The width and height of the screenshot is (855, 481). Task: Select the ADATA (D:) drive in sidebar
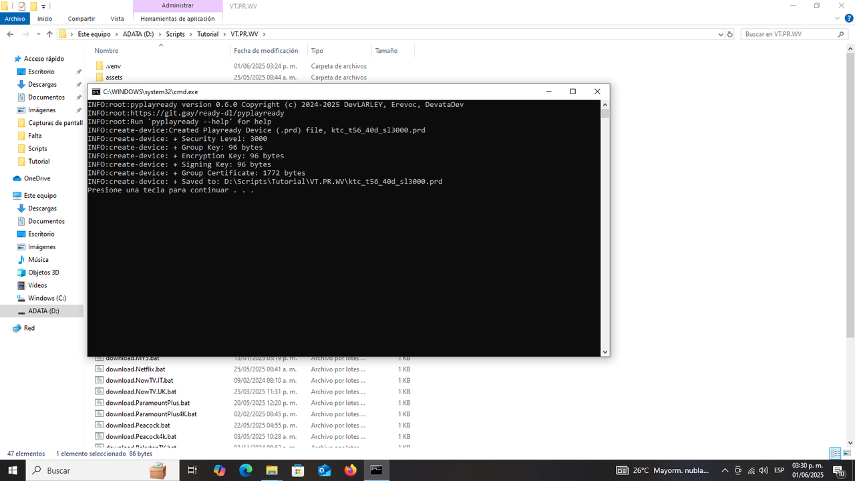point(43,311)
